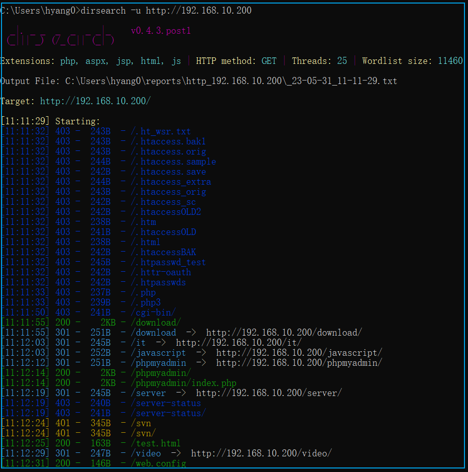Click the /.htaccess_extra result path
Screen dimensions: 468x472
pyautogui.click(x=171, y=182)
